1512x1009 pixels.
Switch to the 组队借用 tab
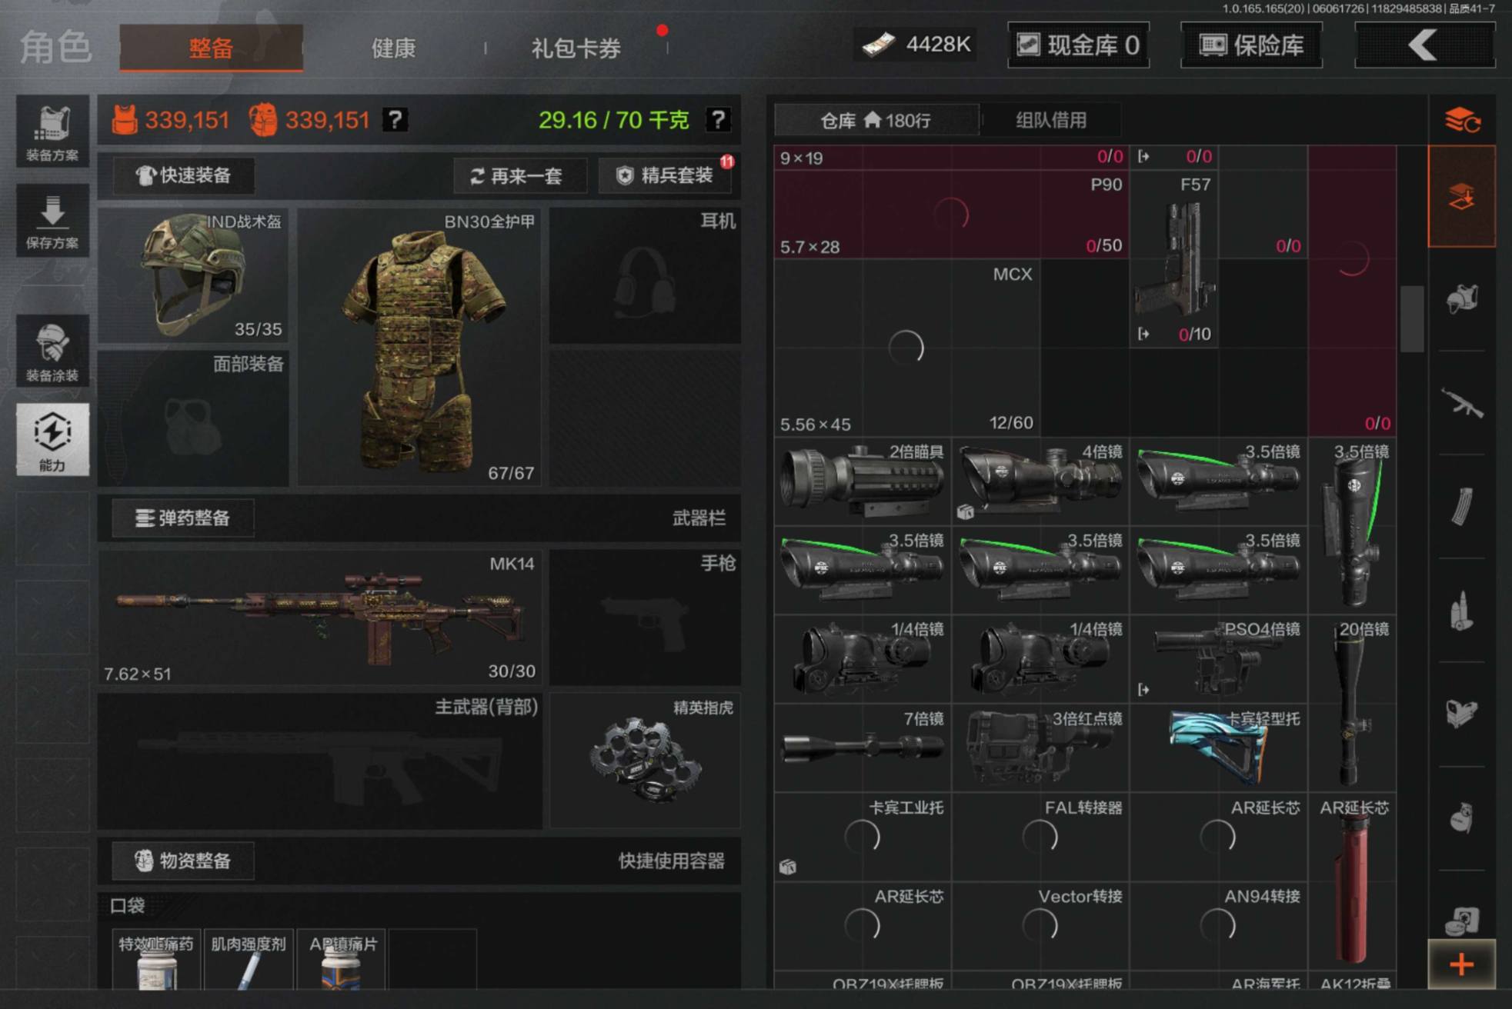pyautogui.click(x=1051, y=120)
